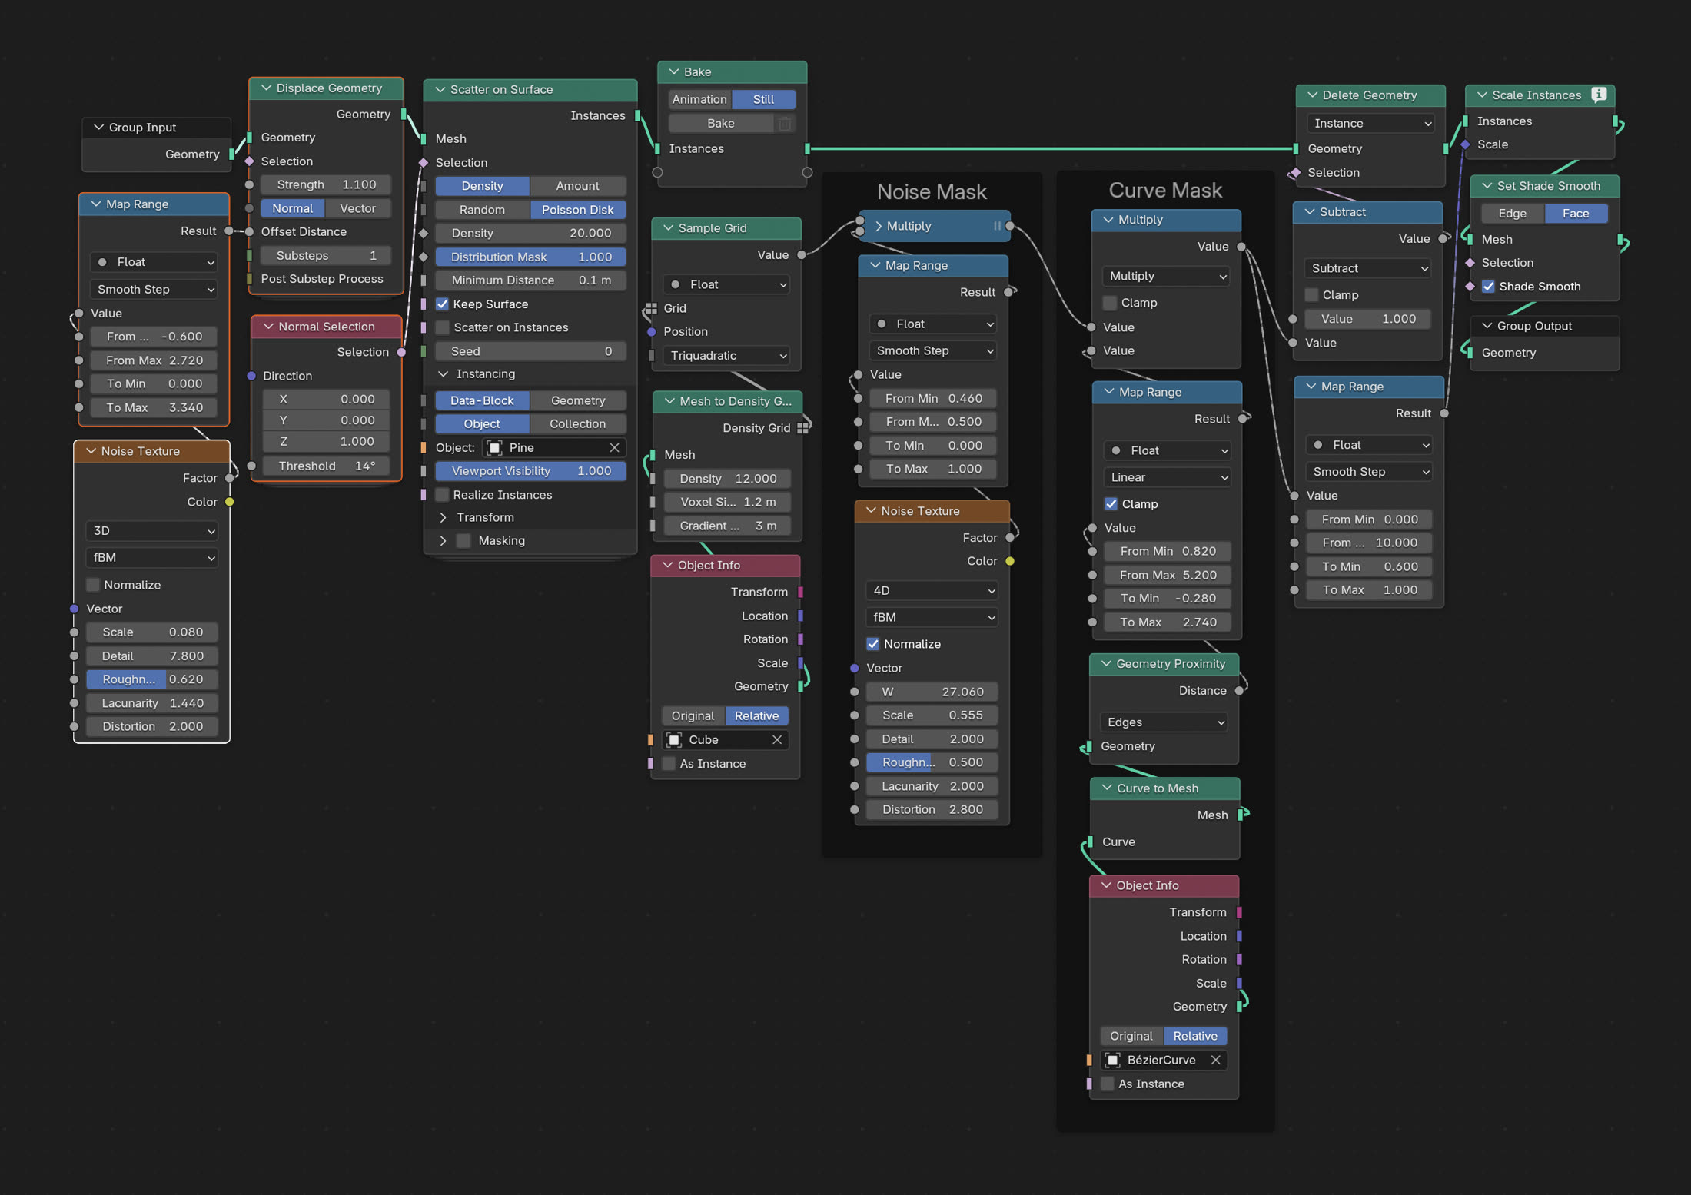Switch Bake node to Animation mode
Screen dimensions: 1691x1195
[699, 100]
